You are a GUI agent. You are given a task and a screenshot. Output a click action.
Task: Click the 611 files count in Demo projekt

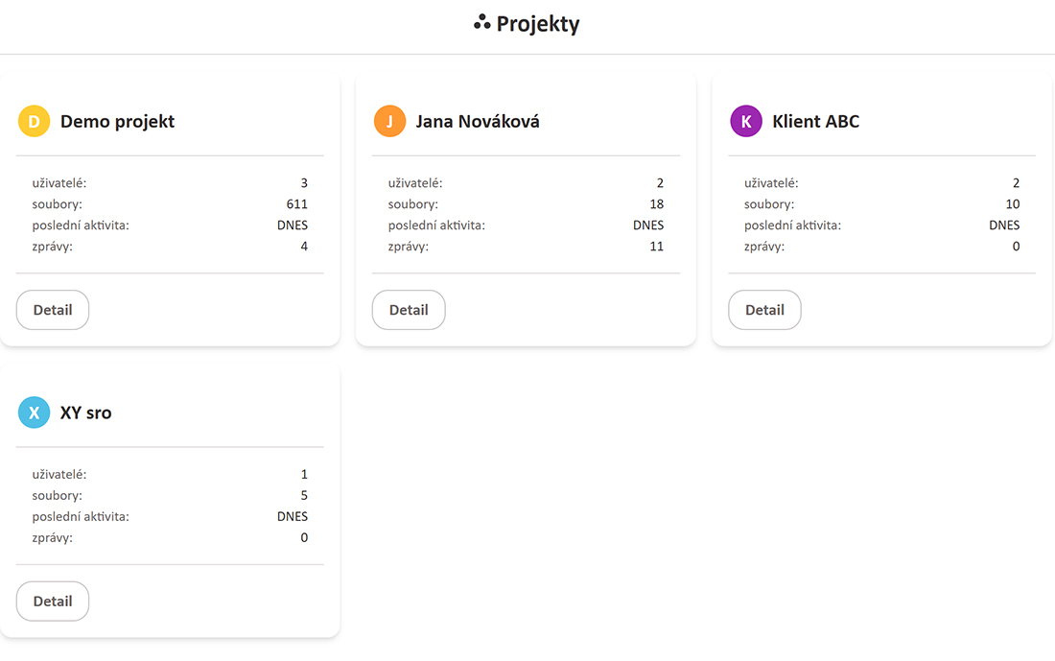point(297,204)
